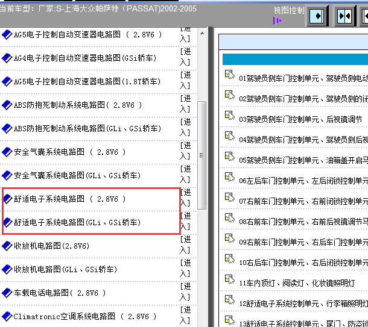
Task: Click the left list scrollbar up arrow
Action: pyautogui.click(x=202, y=33)
